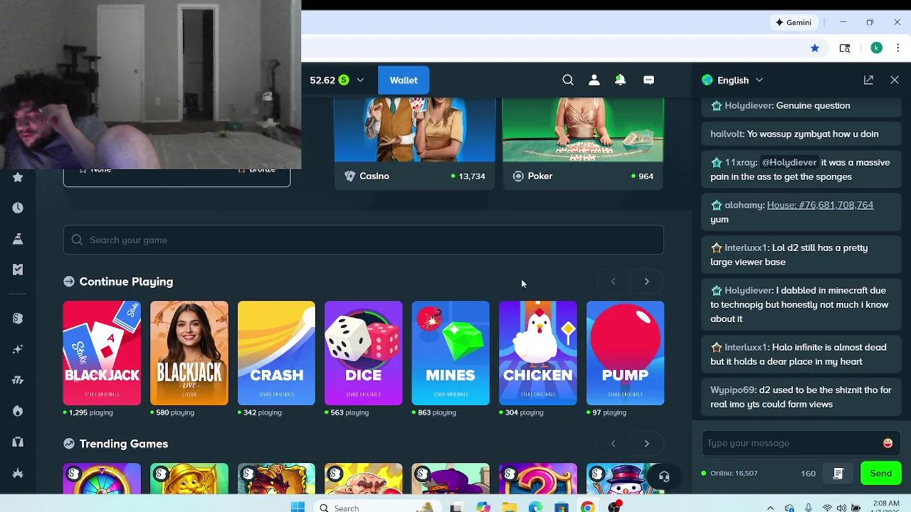Launch the Crash game
The image size is (911, 512).
click(x=276, y=353)
